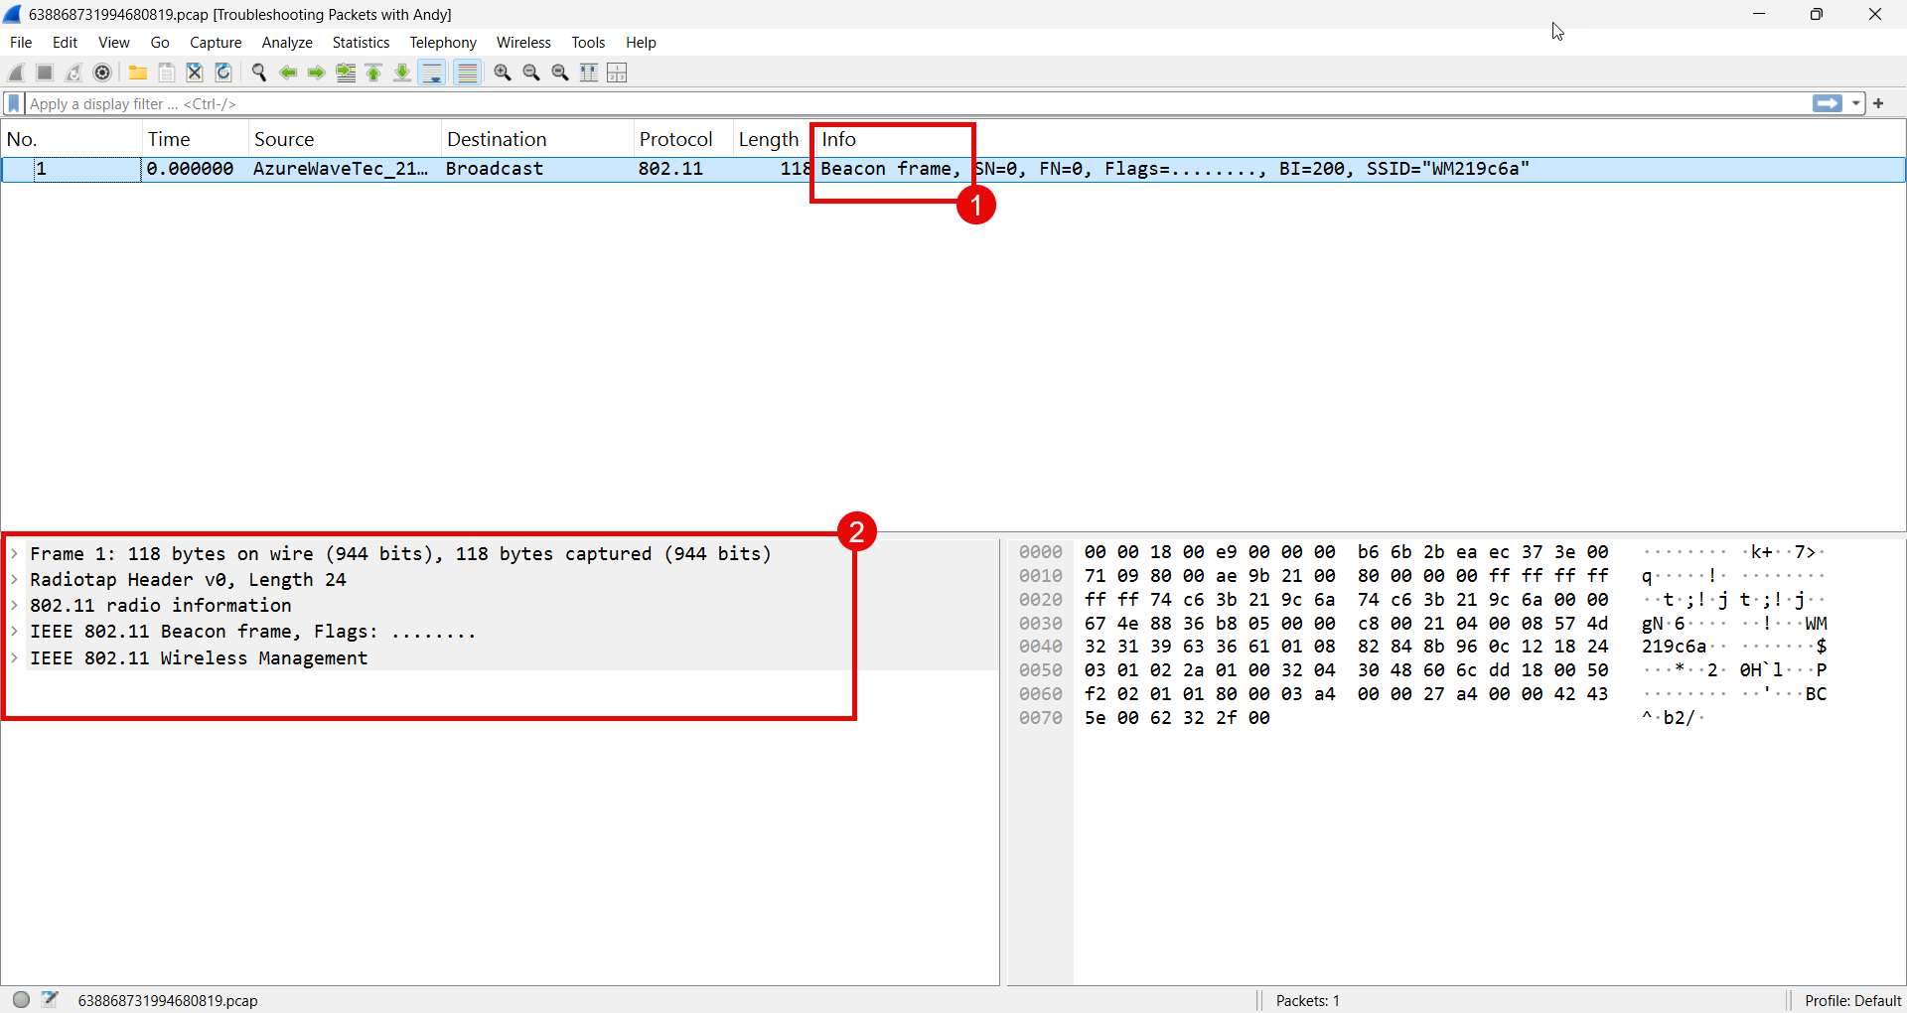Open the Wireless menu

(523, 42)
